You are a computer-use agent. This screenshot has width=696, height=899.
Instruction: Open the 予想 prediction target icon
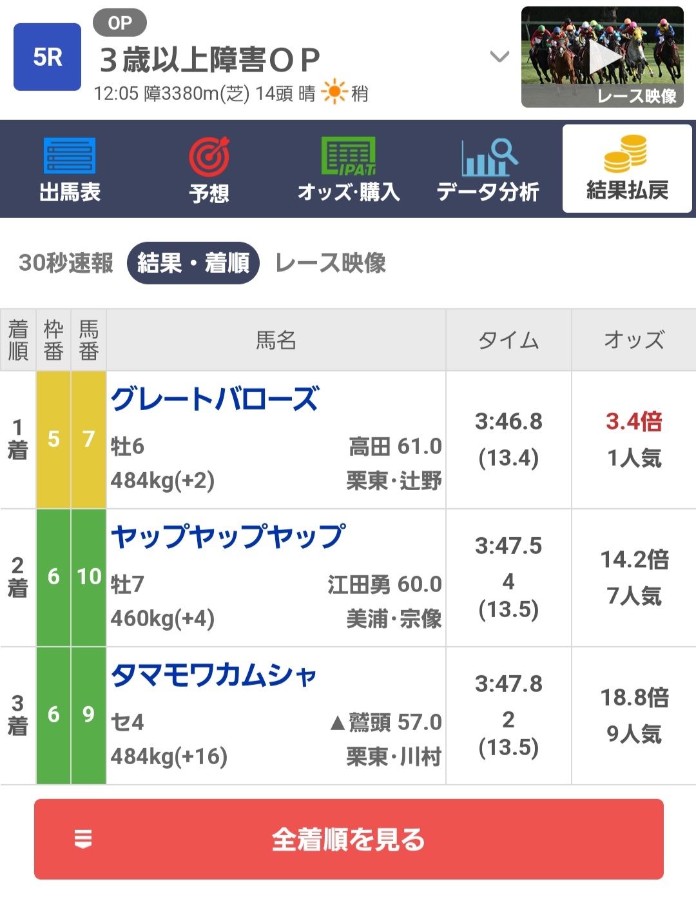(x=209, y=156)
